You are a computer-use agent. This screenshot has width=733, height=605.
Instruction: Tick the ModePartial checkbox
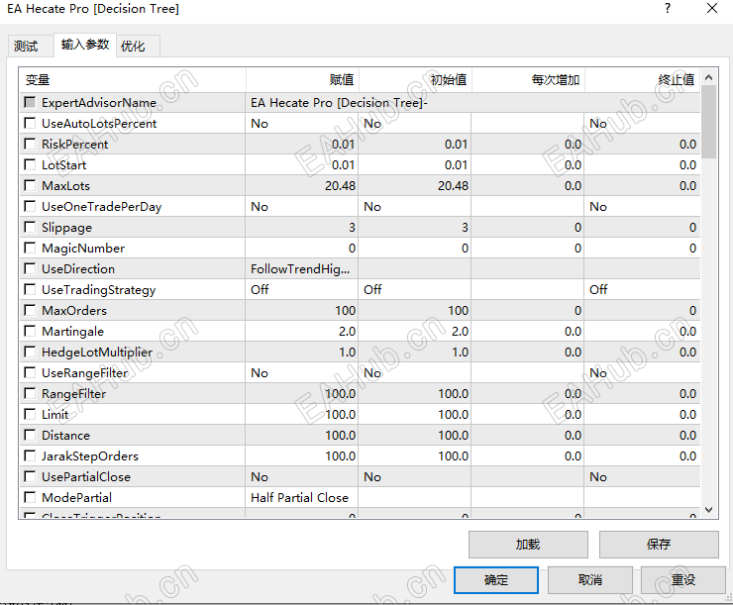coord(30,497)
